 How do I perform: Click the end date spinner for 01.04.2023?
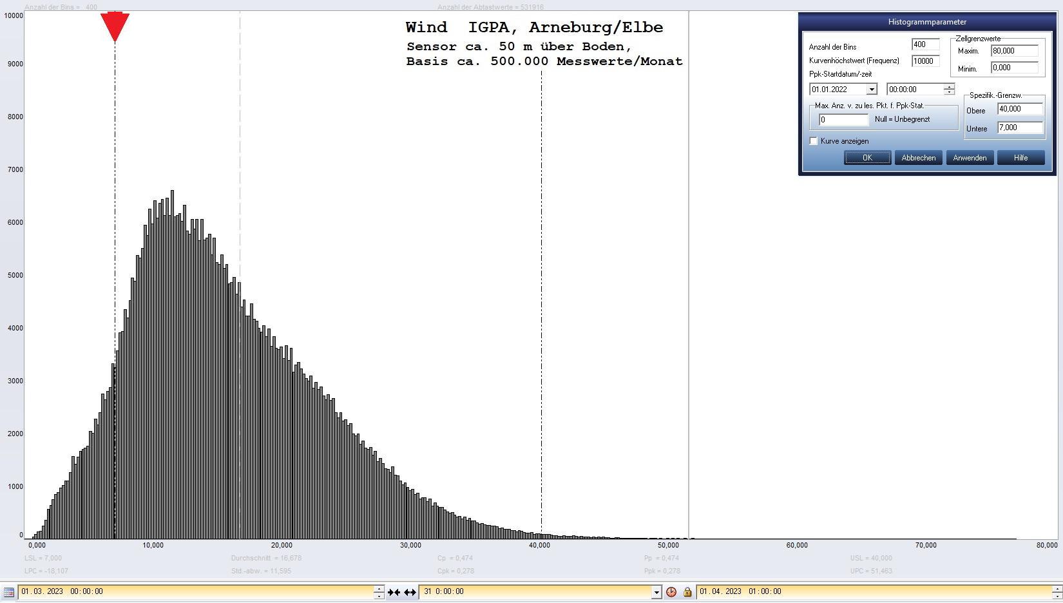[x=1057, y=591]
